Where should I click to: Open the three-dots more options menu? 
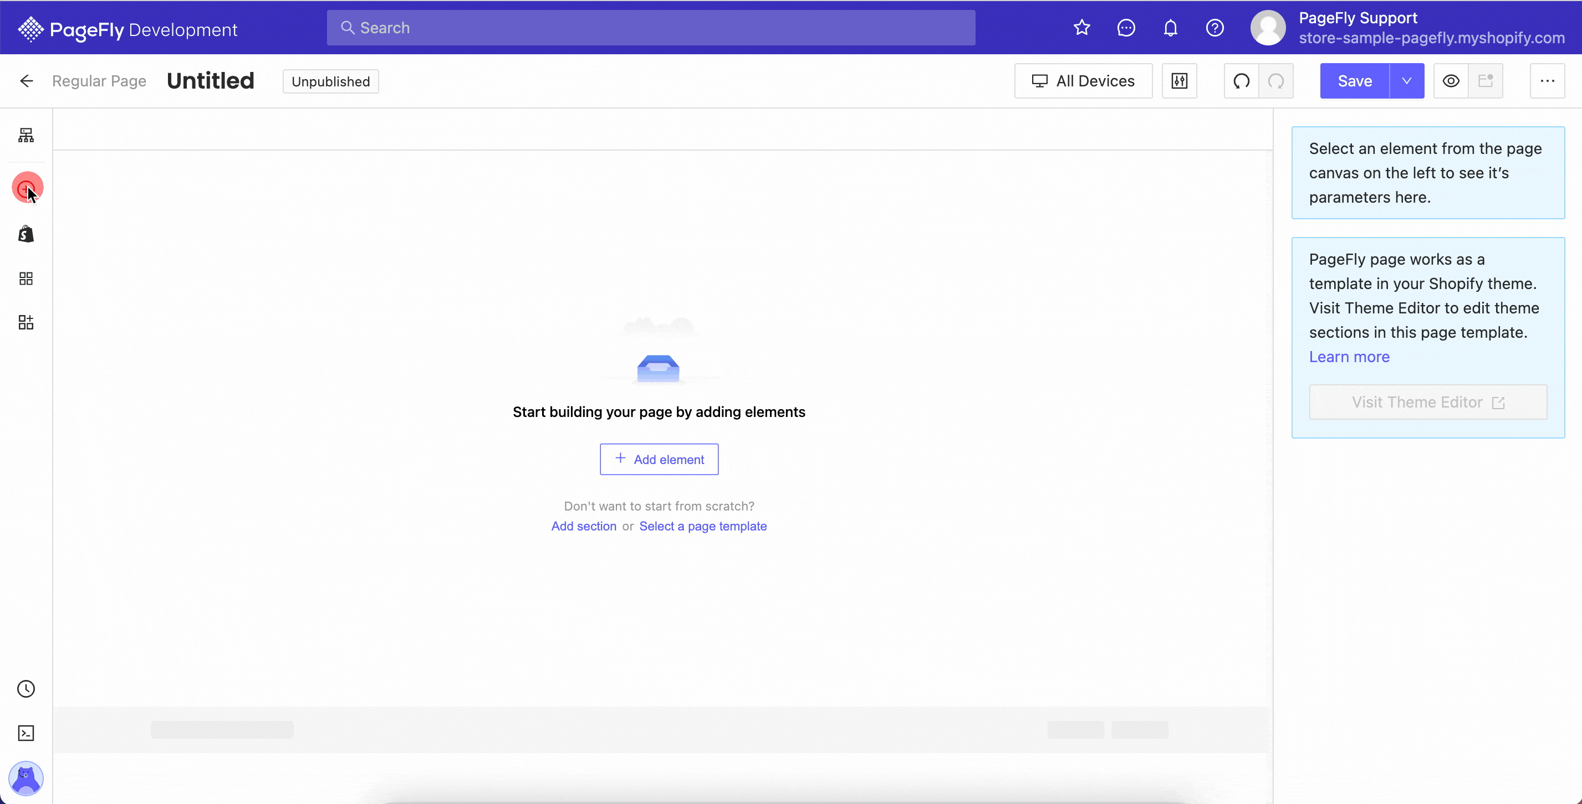pyautogui.click(x=1547, y=81)
